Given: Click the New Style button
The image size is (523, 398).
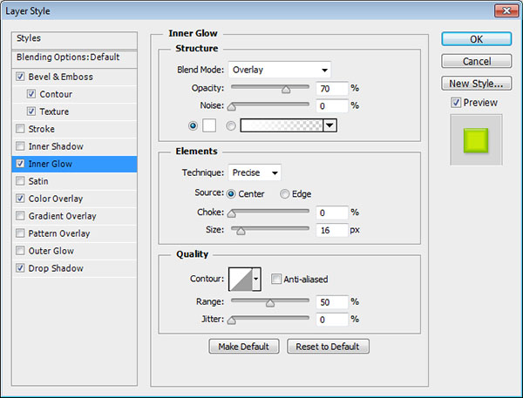Looking at the screenshot, I should pyautogui.click(x=475, y=84).
